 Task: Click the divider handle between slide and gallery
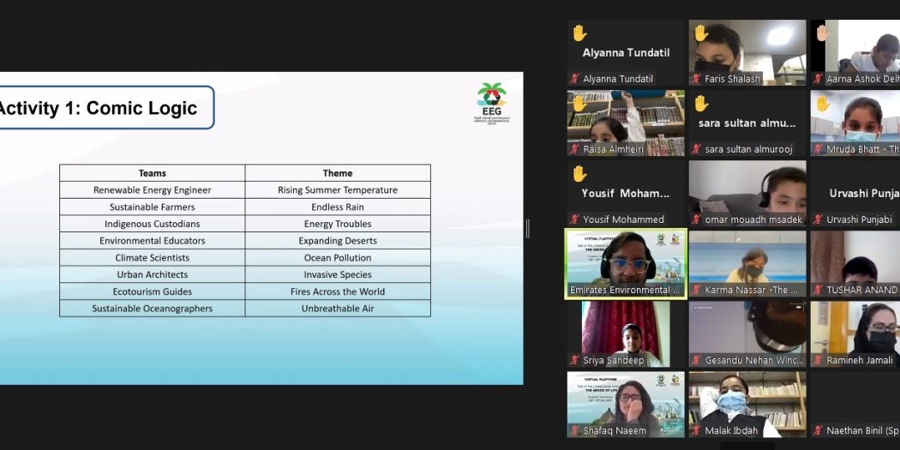click(x=527, y=229)
